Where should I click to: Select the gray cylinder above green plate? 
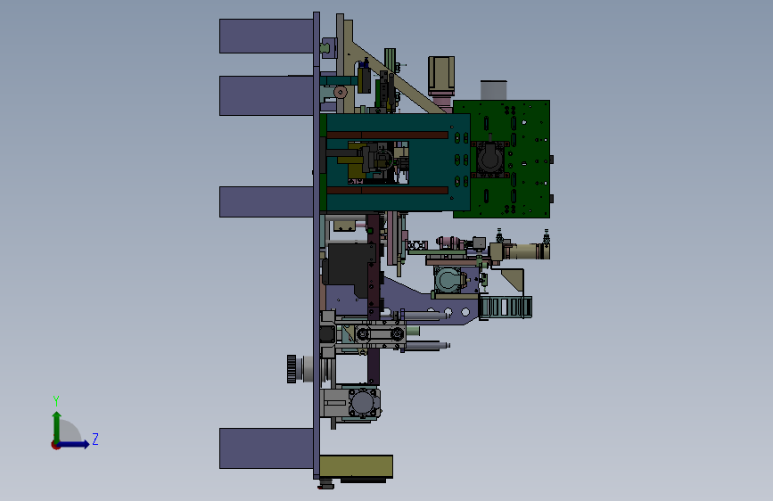coord(493,90)
